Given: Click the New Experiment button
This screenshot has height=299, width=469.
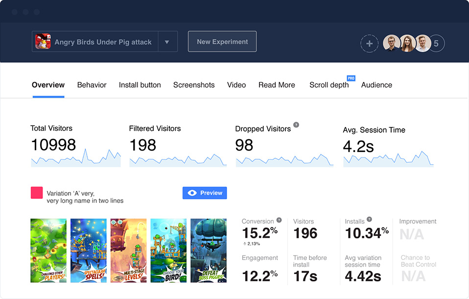Looking at the screenshot, I should click(222, 42).
